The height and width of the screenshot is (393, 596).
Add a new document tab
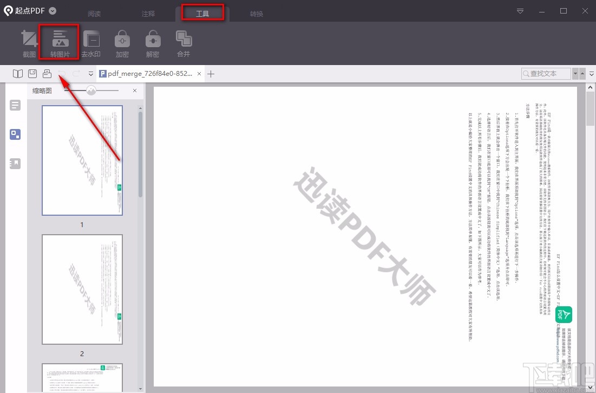(211, 74)
